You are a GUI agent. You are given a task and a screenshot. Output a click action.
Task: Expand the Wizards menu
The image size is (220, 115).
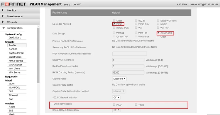click(20, 22)
